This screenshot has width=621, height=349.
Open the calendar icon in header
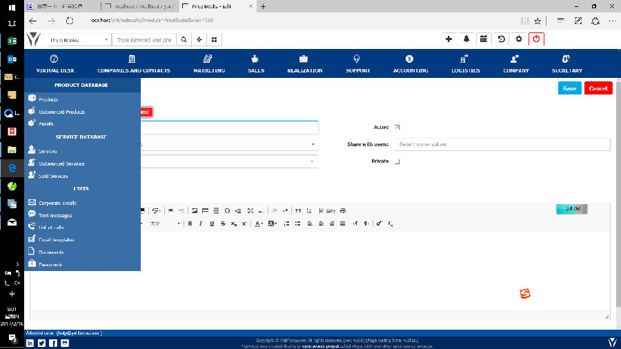(484, 39)
